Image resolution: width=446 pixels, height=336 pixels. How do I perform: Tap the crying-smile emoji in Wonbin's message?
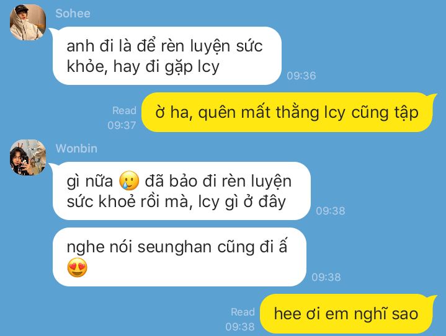point(129,180)
